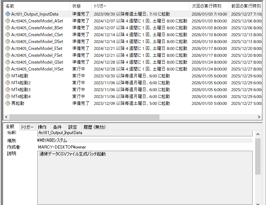Click the author value MARCY-DESKTOP¥owner
Image resolution: width=266 pixels, height=205 pixels.
(x=62, y=147)
